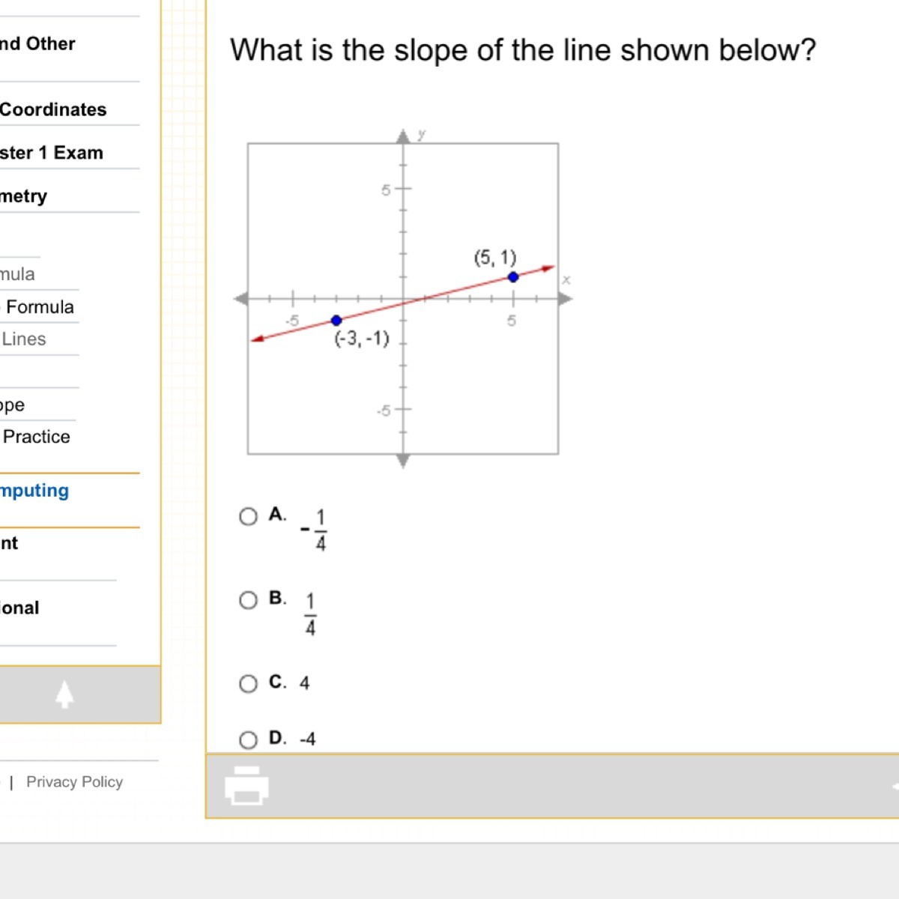Select the Formula lesson in sidebar
Image resolution: width=899 pixels, height=899 pixels.
[x=40, y=307]
